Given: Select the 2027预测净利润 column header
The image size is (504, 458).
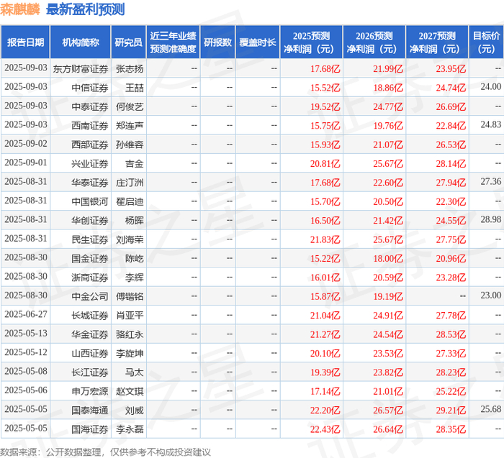Looking at the screenshot, I should coord(437,42).
